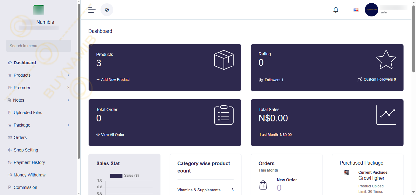Screen dimensions: 416x195
Task: Click the globe icon in header
Action: (x=107, y=10)
